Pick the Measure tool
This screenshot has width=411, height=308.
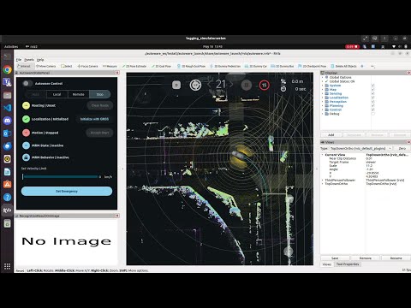(110, 66)
